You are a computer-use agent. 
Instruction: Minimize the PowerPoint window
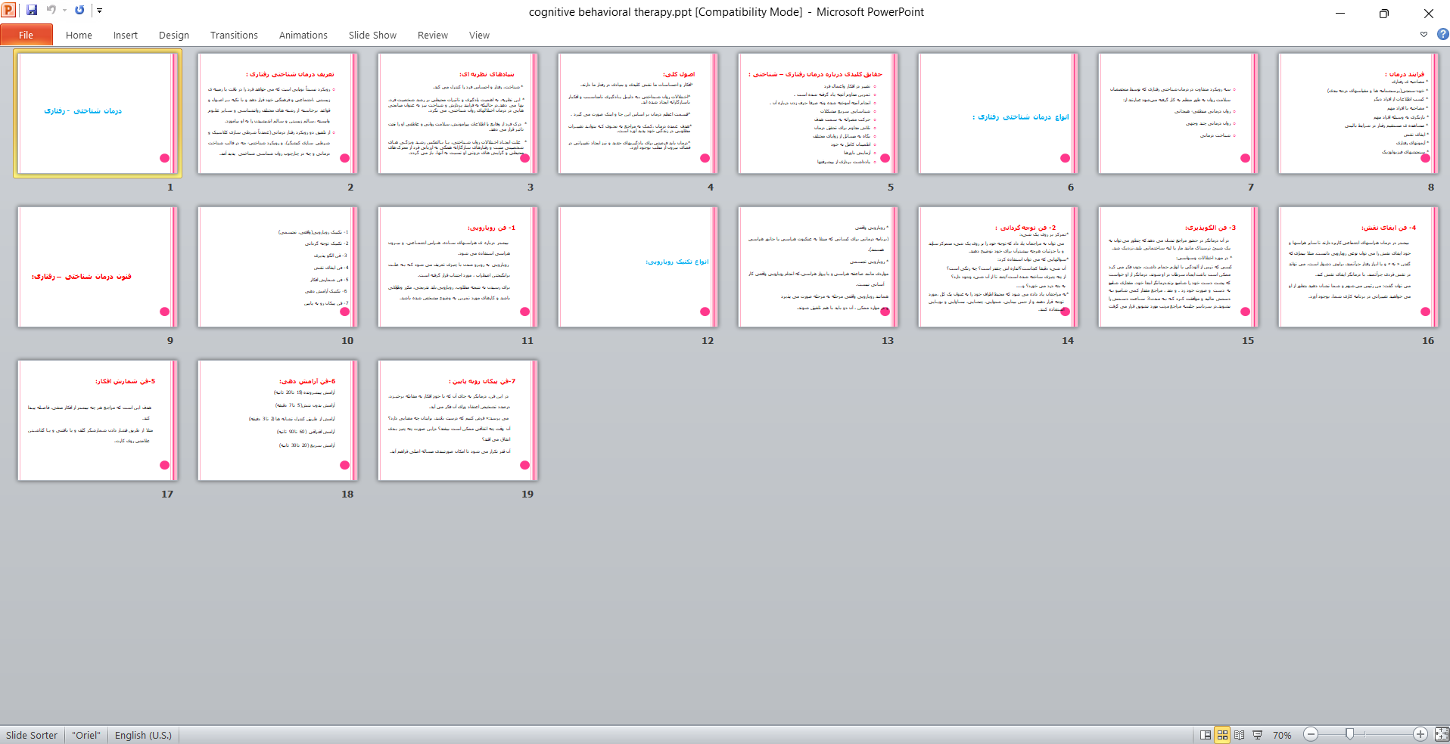1340,13
